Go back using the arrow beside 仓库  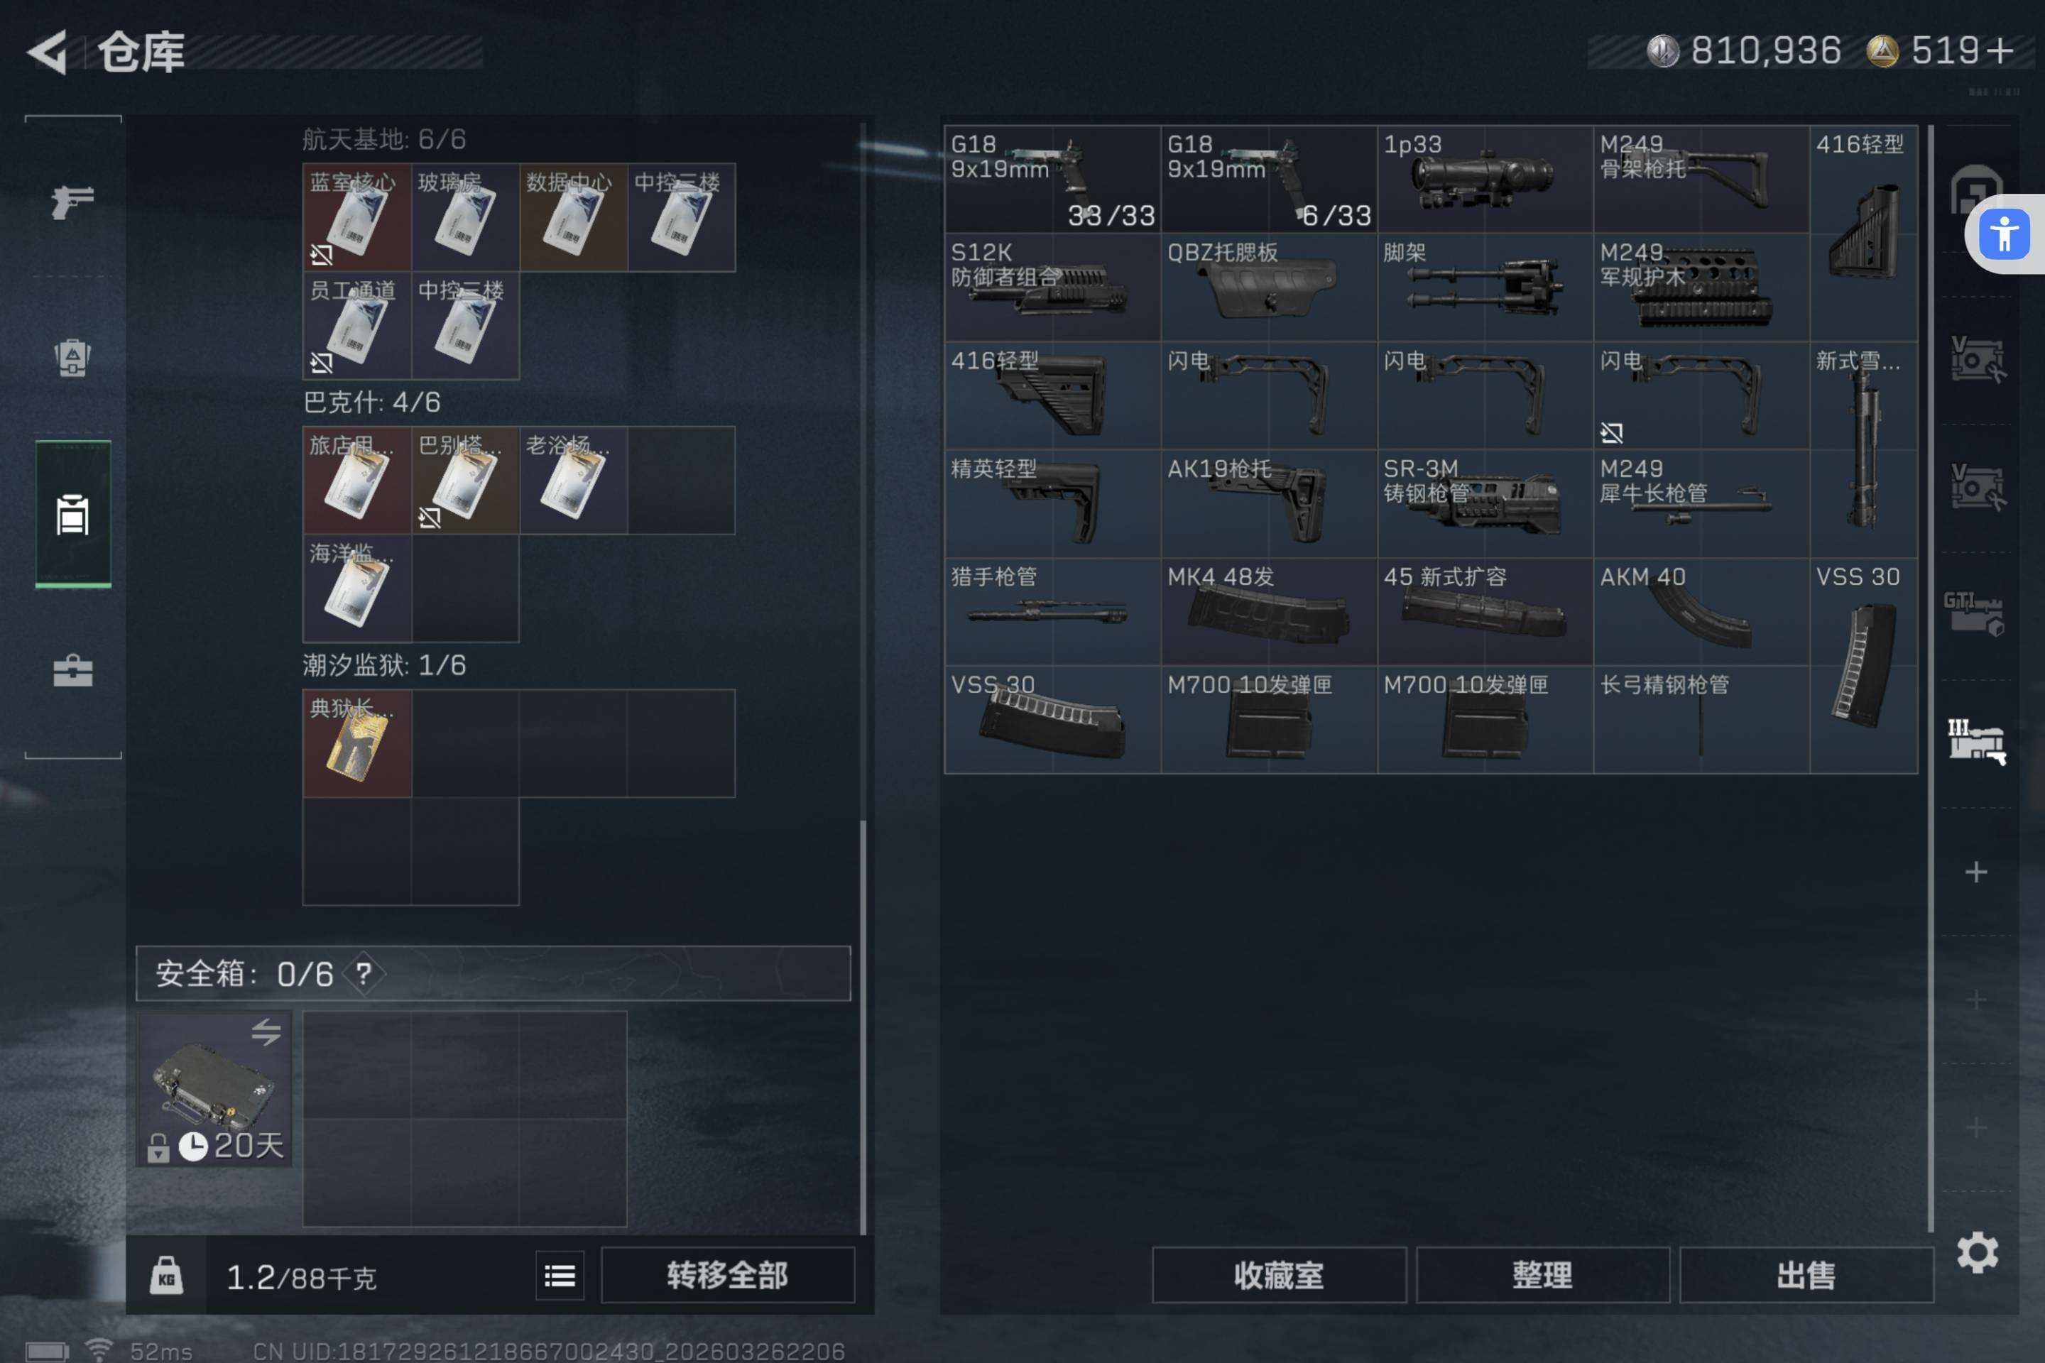(48, 52)
